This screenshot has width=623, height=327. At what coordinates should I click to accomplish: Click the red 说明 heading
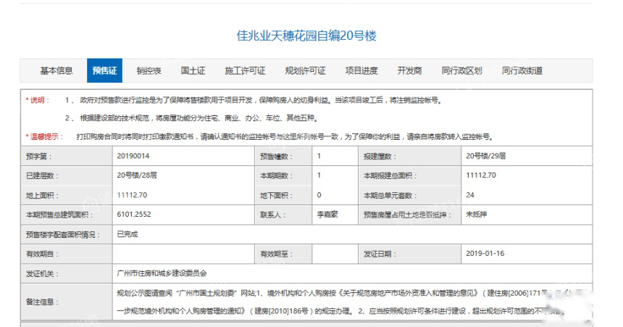[38, 100]
